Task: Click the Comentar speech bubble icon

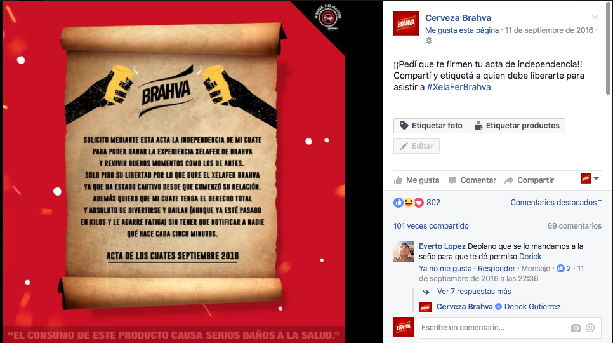Action: click(x=452, y=180)
